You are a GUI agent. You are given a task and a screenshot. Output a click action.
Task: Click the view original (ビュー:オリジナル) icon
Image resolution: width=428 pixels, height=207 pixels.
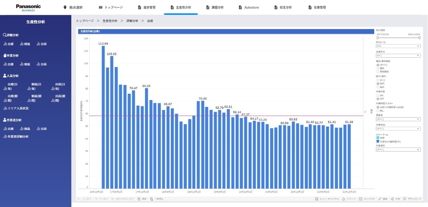[317, 199]
